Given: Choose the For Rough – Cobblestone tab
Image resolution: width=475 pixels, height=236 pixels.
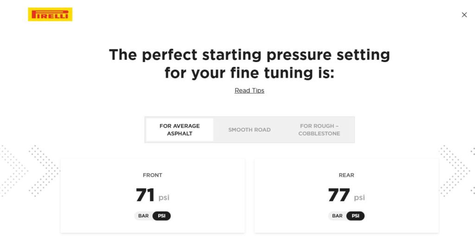Looking at the screenshot, I should (x=319, y=130).
